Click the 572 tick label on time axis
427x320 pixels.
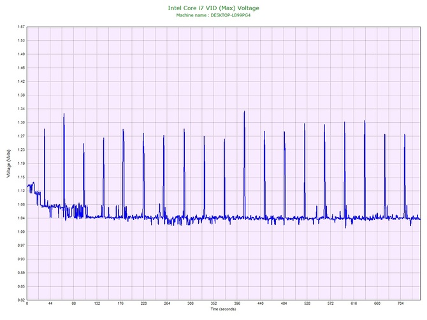point(331,303)
